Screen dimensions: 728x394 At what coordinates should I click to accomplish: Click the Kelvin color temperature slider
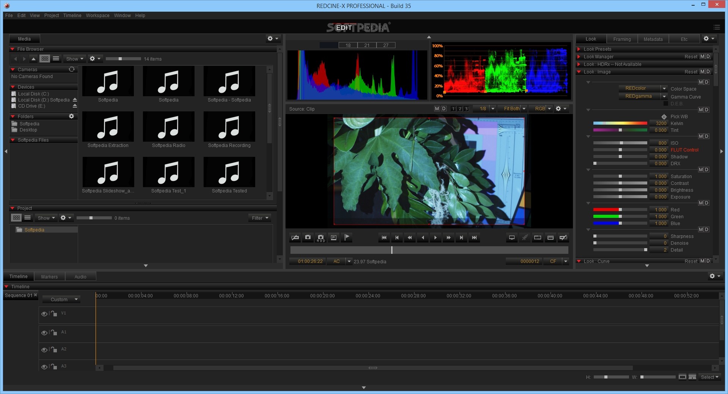(x=620, y=123)
